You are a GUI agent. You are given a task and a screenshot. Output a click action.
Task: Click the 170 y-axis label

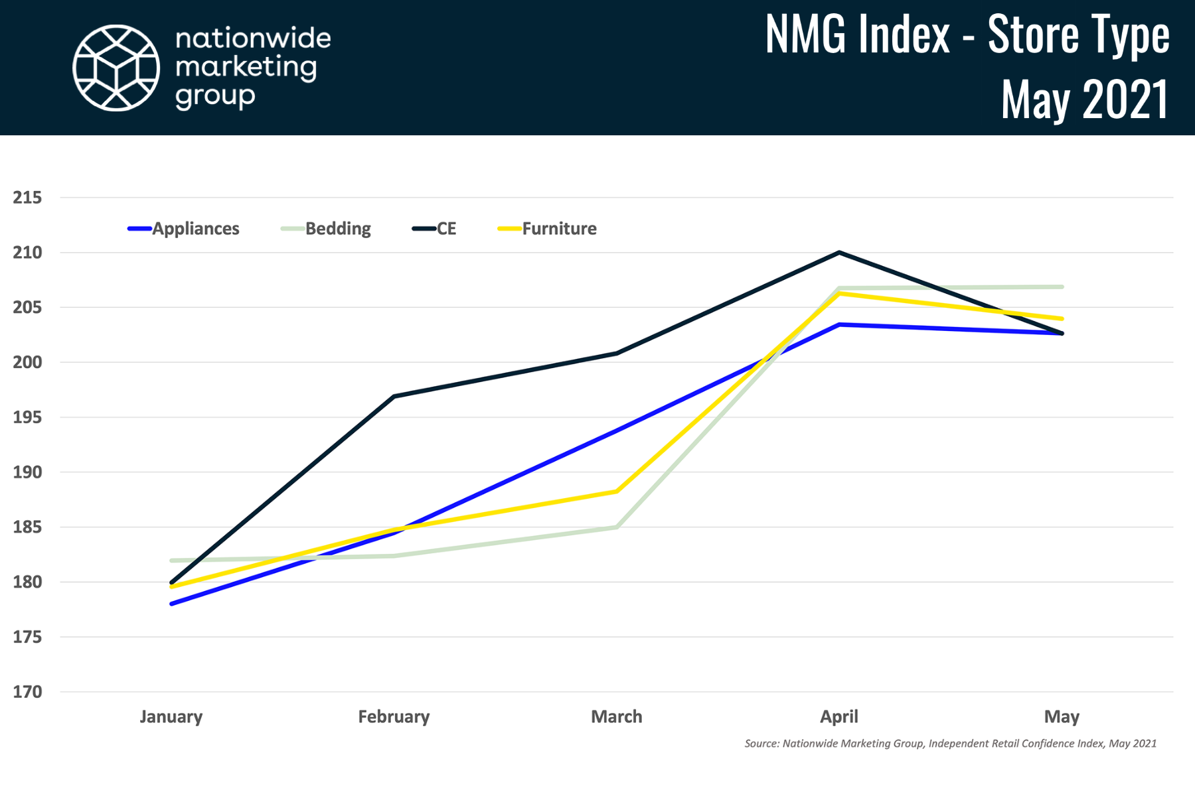tap(27, 692)
